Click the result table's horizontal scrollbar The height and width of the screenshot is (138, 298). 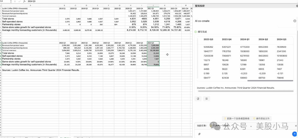click(x=270, y=81)
